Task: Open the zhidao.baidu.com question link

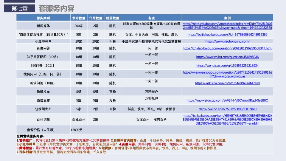Action: [x=227, y=48]
